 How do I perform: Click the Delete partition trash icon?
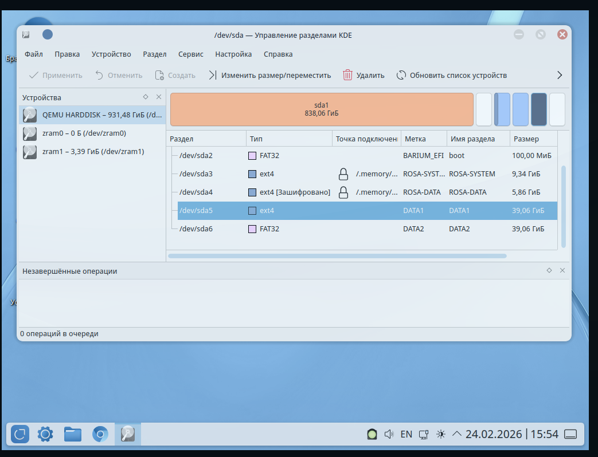(x=347, y=75)
